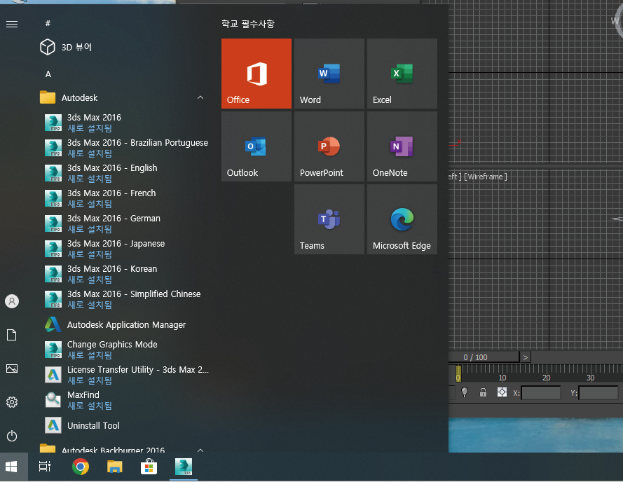Click the 'A' letter group header

click(x=48, y=74)
